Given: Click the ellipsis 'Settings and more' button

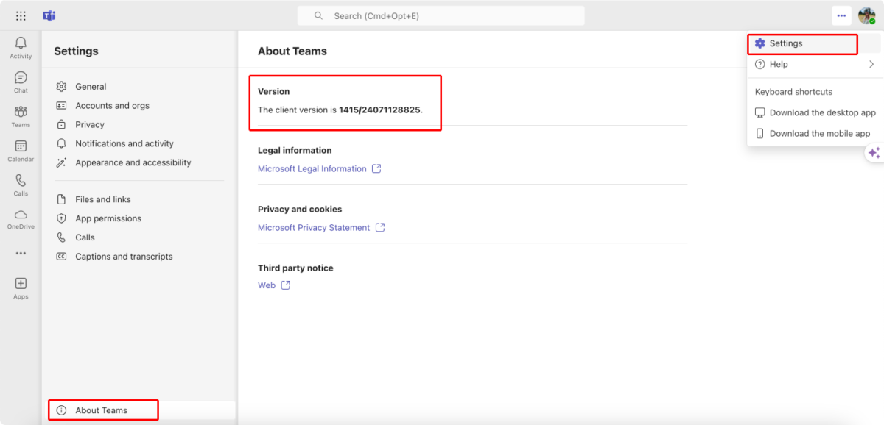Looking at the screenshot, I should [x=841, y=15].
